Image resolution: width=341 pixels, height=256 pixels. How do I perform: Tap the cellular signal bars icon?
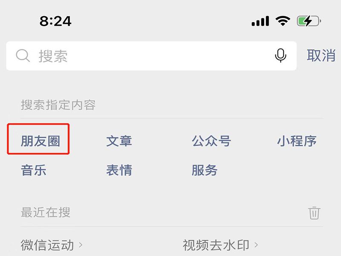(260, 21)
